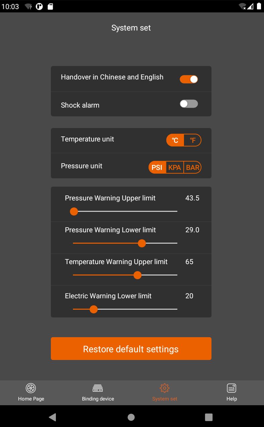Click Pressure Warning Lower limit slider track
Screen dimensions: 264x427
(125, 243)
